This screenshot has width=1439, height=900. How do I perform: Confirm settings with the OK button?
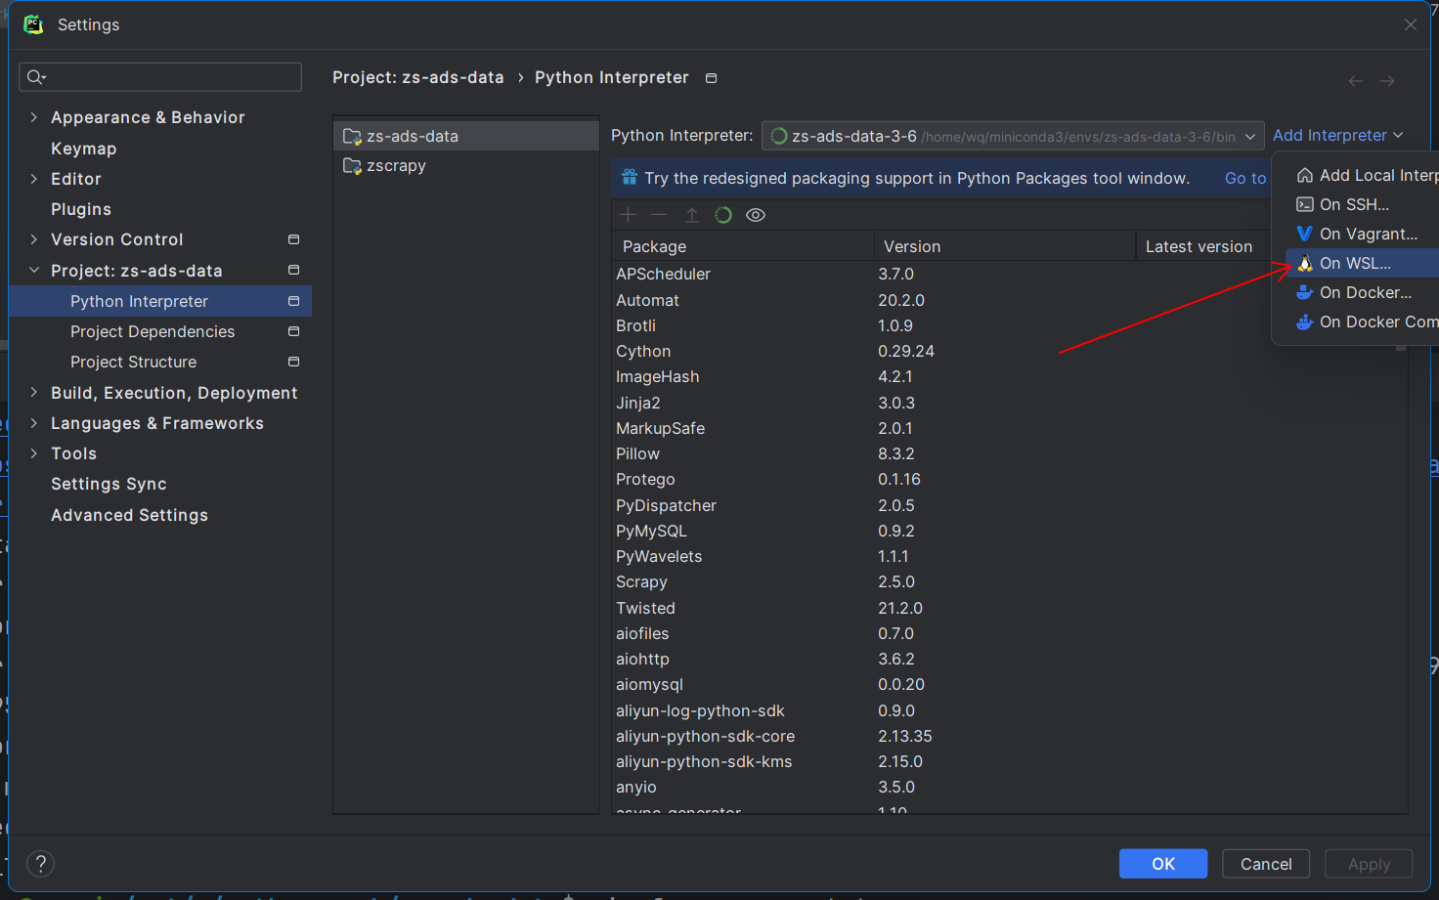[1163, 863]
